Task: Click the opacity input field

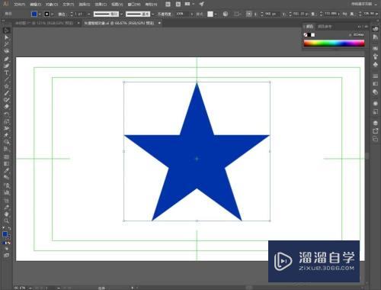Action: pos(182,14)
